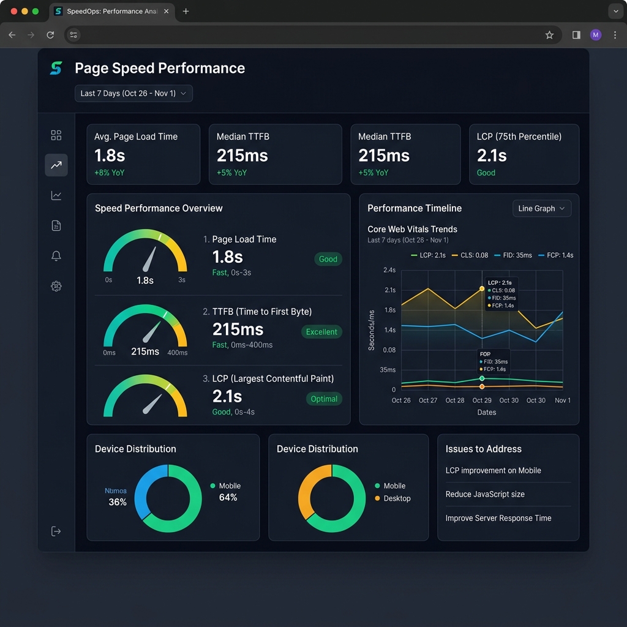Viewport: 627px width, 627px height.
Task: Open the Last 7 Days date range dropdown
Action: 133,93
